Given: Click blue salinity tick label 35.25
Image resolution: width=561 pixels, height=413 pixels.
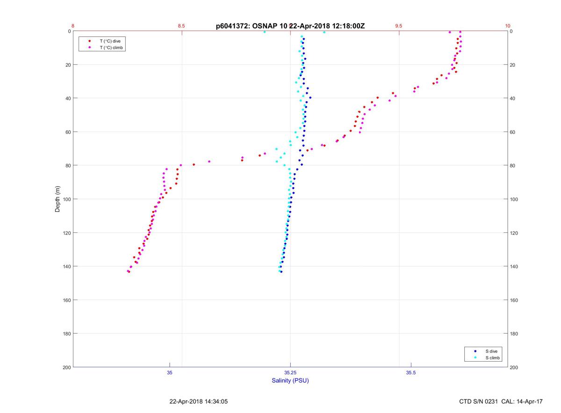Looking at the screenshot, I should point(290,372).
